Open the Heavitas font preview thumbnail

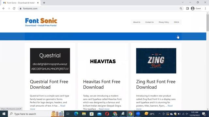tap(103, 61)
